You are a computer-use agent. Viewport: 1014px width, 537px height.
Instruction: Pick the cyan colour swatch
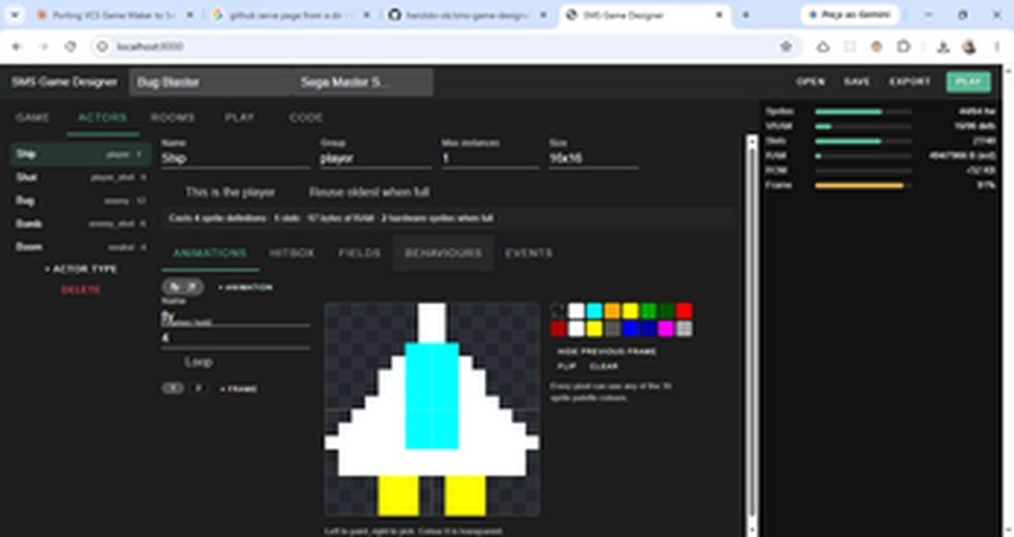(594, 311)
